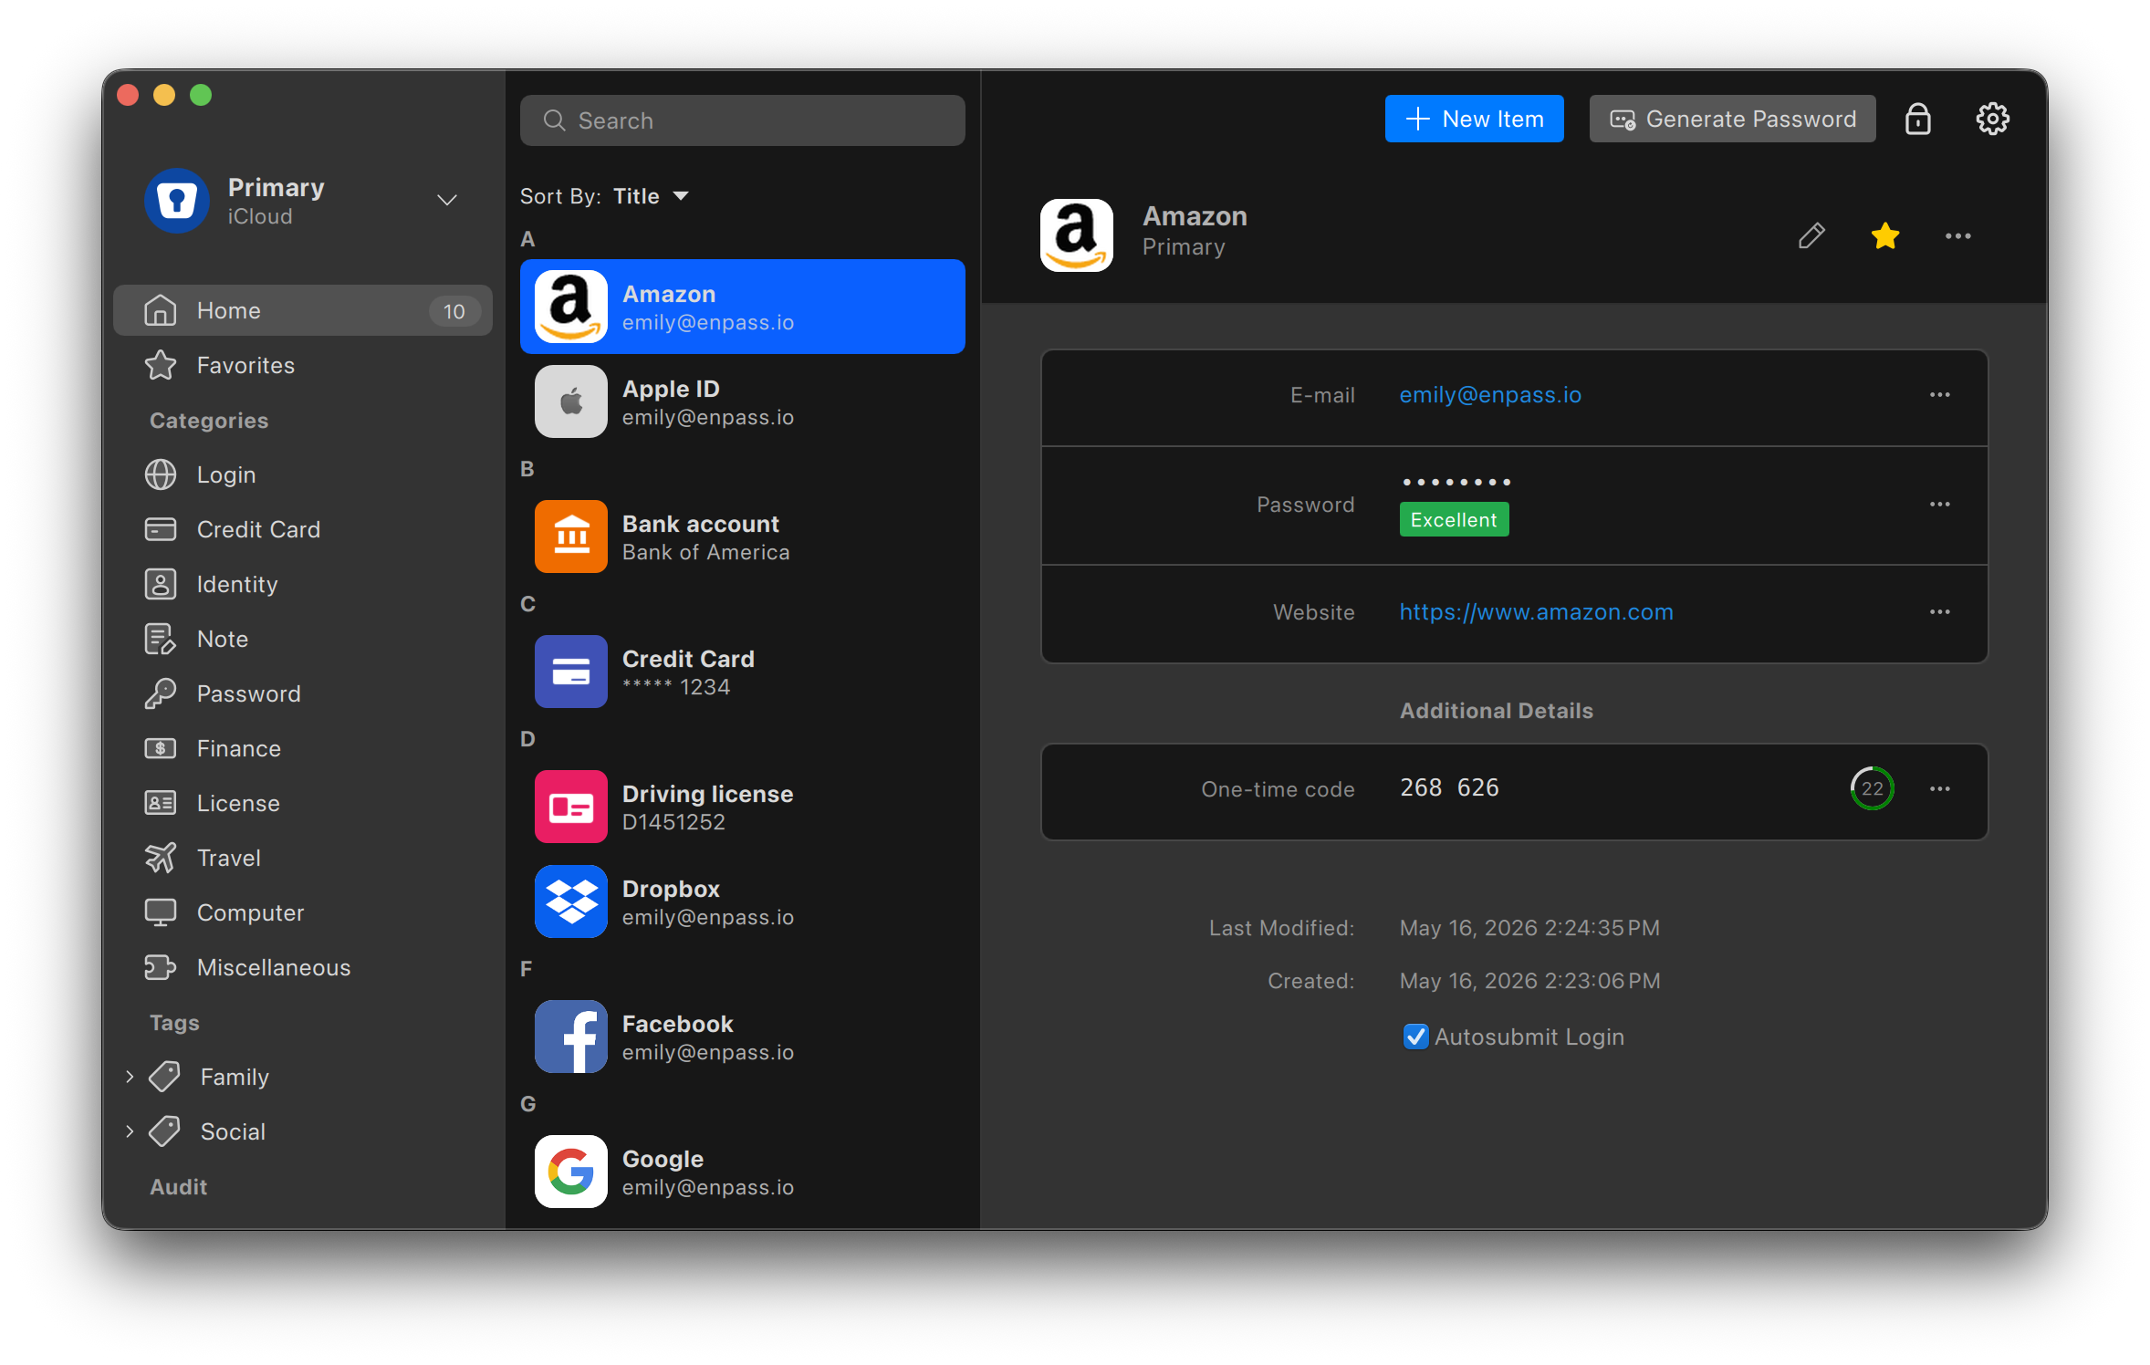The image size is (2150, 1365).
Task: Click the lock vault icon
Action: 1917,119
